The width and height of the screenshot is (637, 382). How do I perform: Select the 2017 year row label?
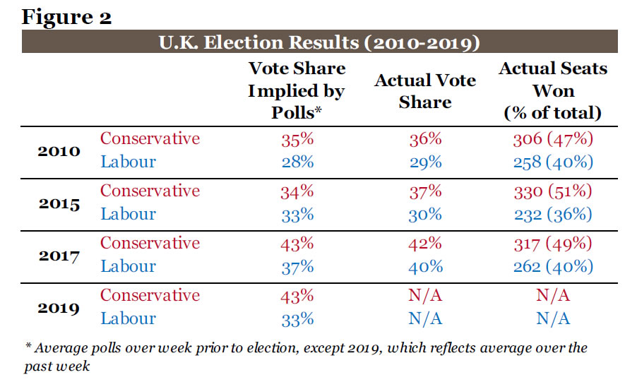(58, 256)
